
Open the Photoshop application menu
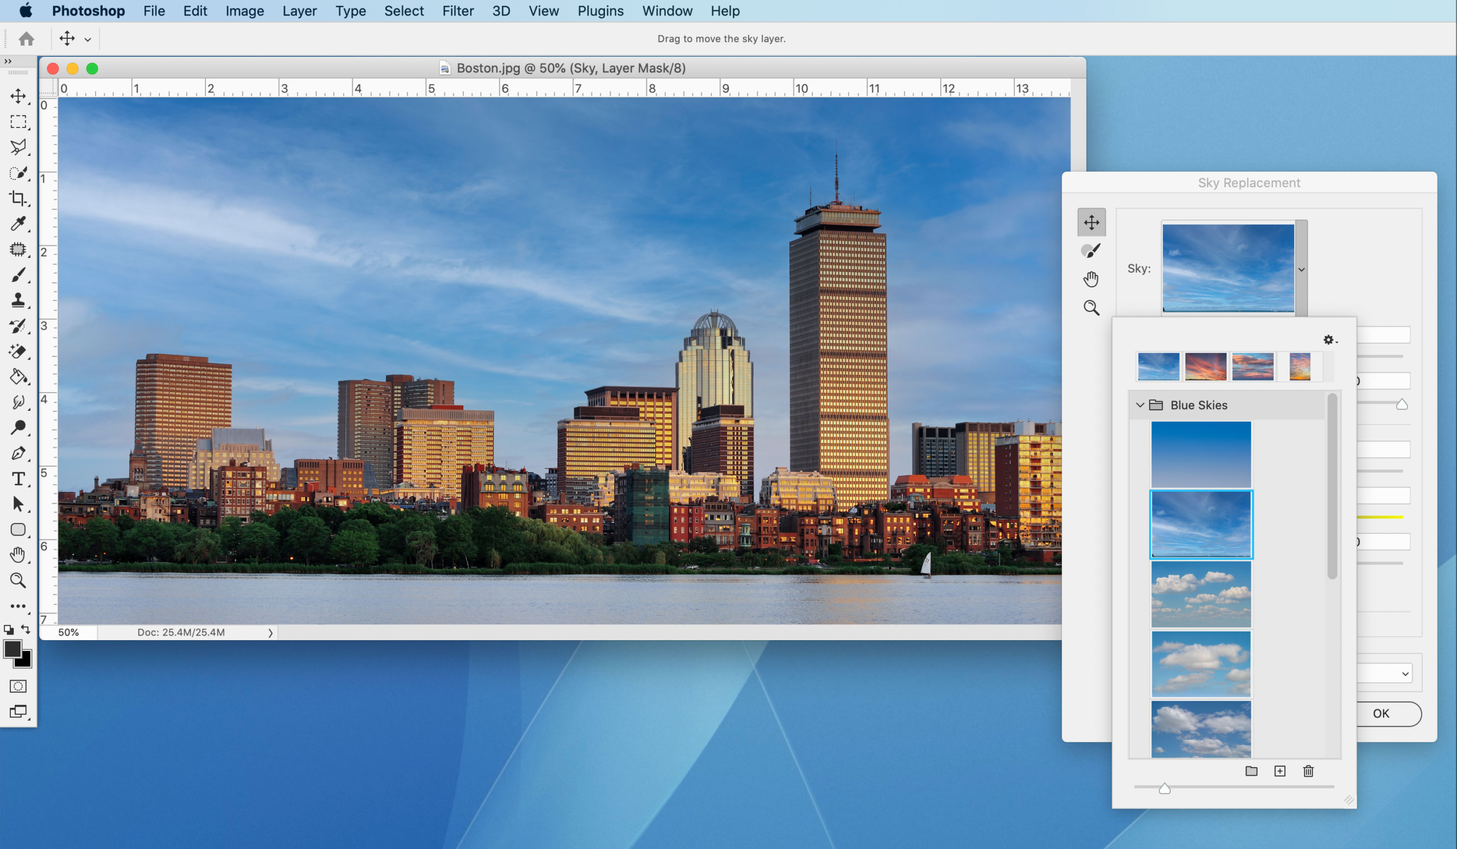(88, 11)
